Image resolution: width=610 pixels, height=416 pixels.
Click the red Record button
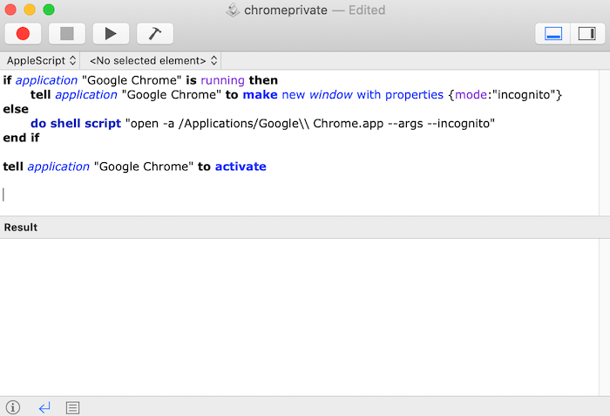pos(23,33)
